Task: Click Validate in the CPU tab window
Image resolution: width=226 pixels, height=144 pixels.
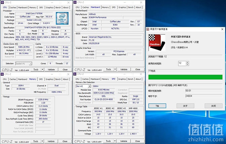Action: 51,70
